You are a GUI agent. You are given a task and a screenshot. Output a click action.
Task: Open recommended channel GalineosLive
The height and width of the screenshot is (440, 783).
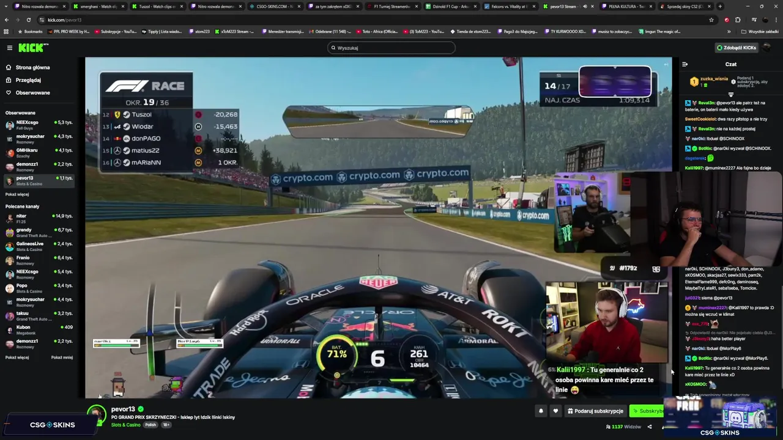pos(38,246)
